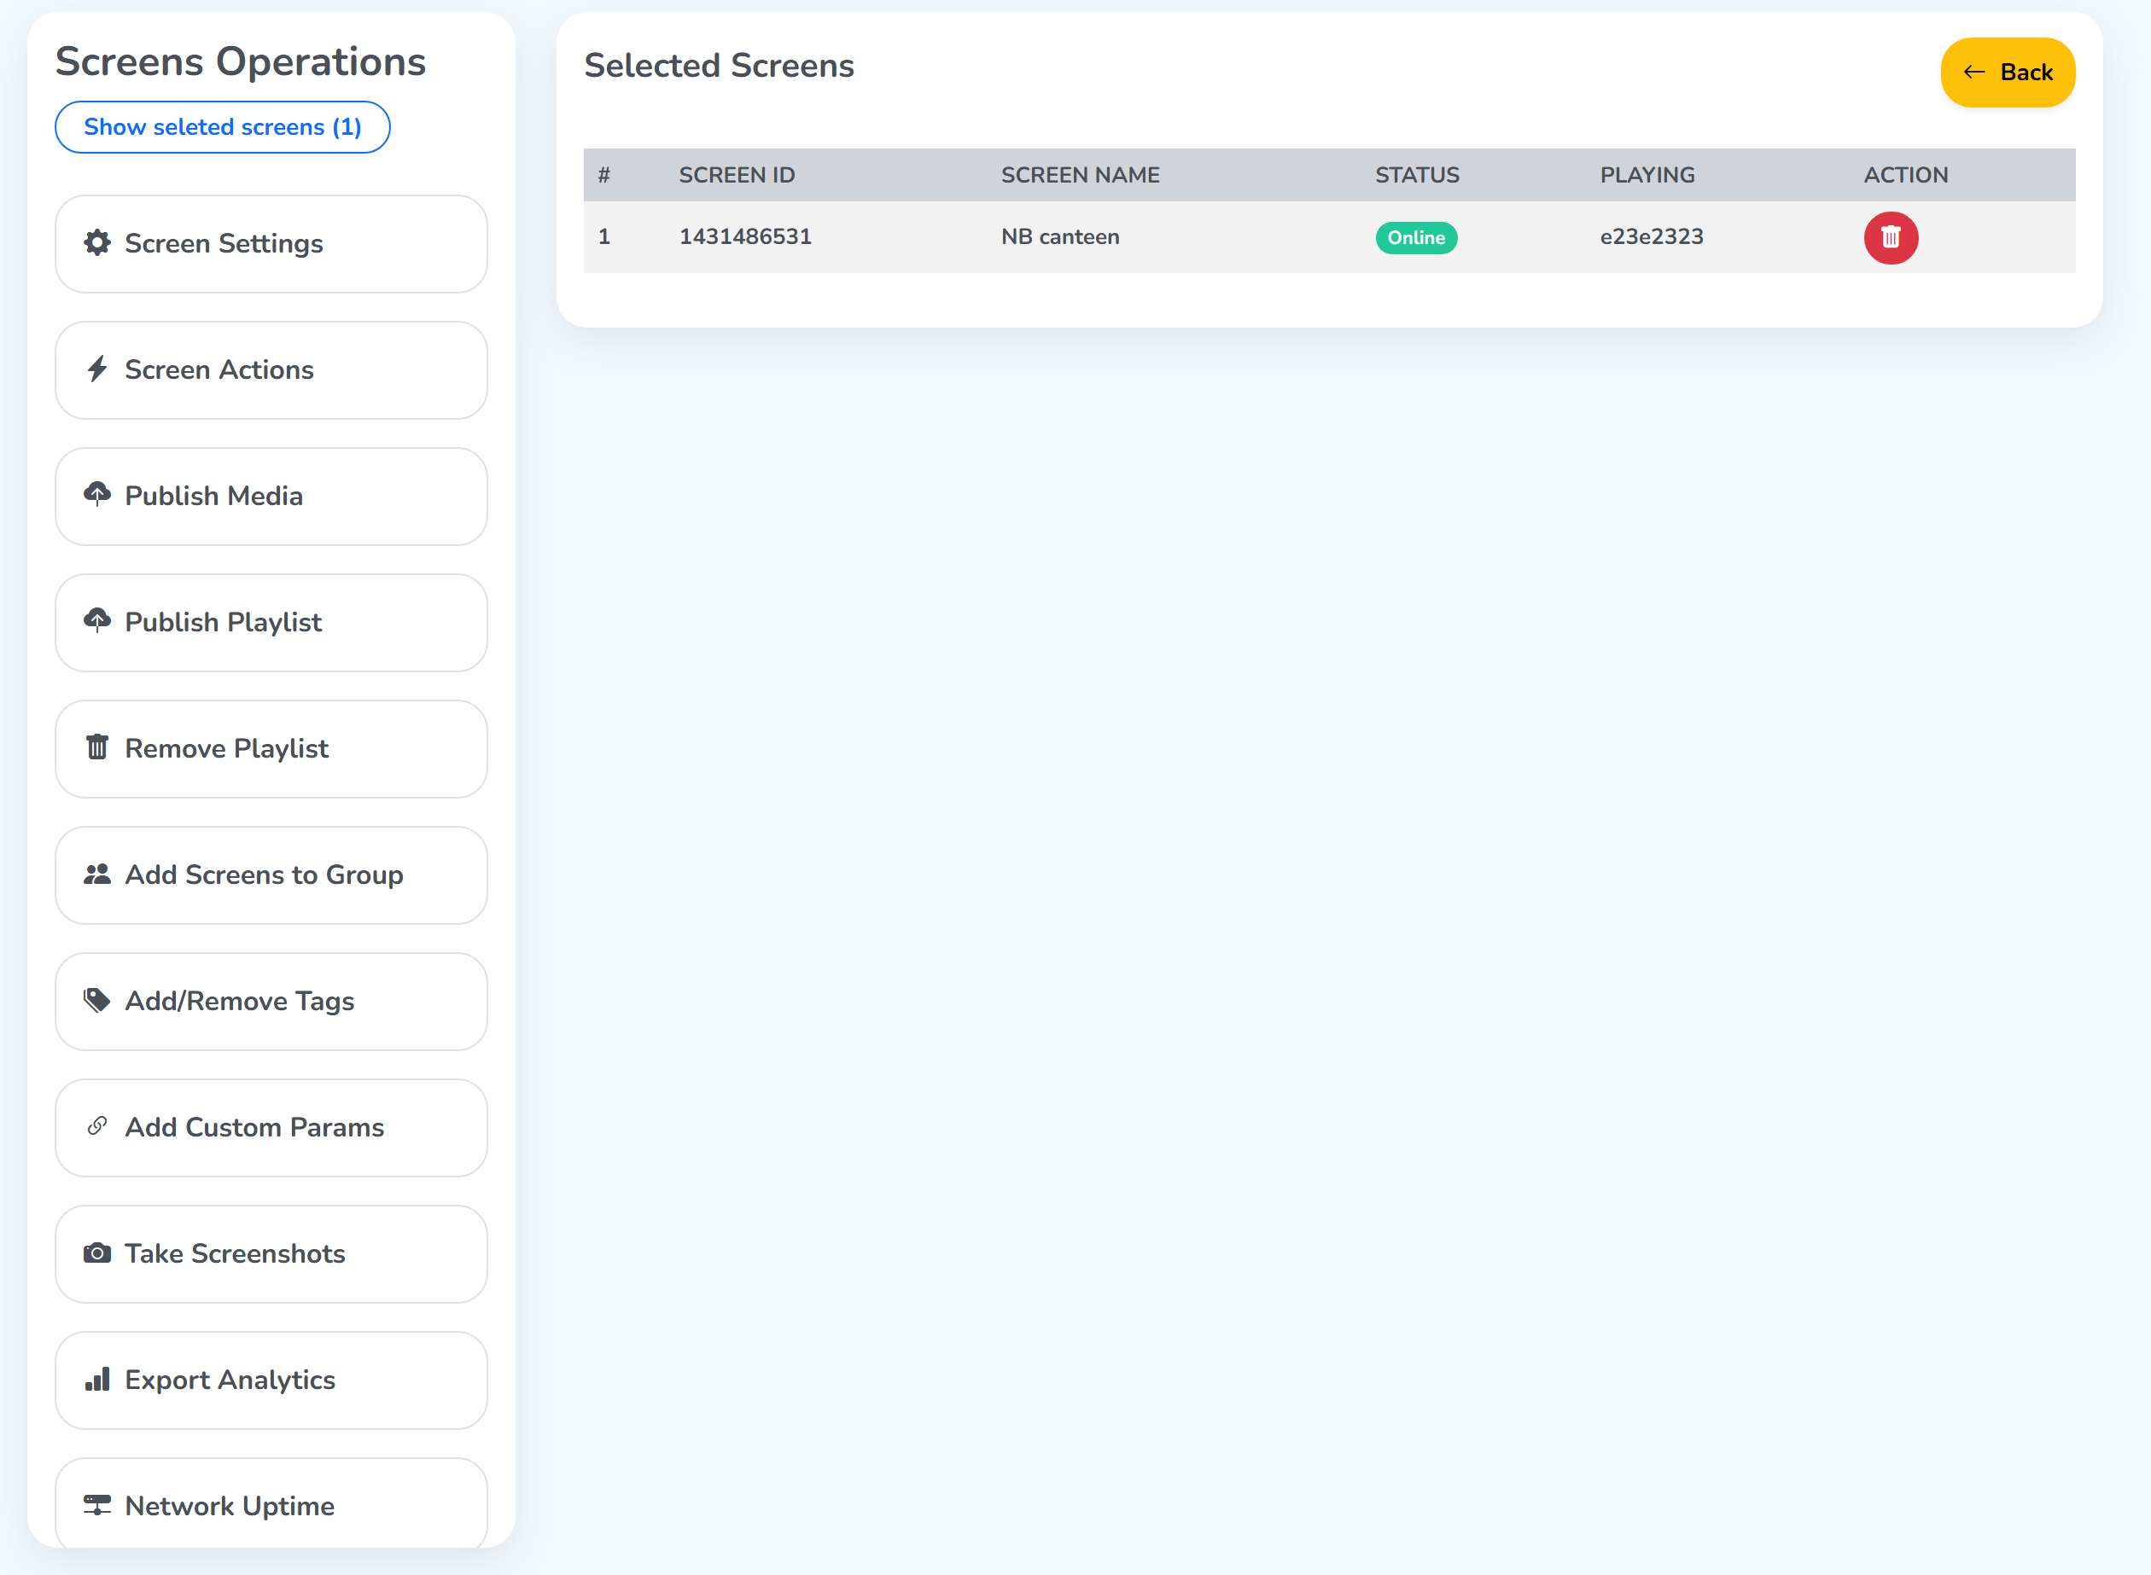
Task: Select the Publish Media text label
Action: (x=213, y=496)
